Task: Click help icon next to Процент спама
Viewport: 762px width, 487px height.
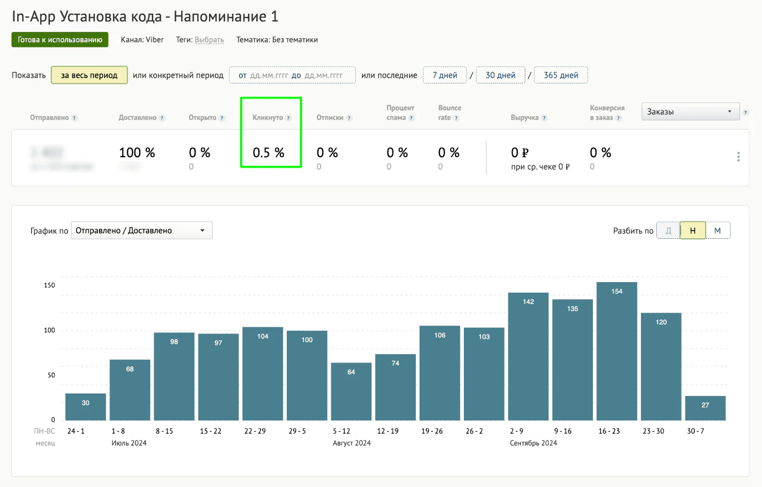Action: (x=411, y=118)
